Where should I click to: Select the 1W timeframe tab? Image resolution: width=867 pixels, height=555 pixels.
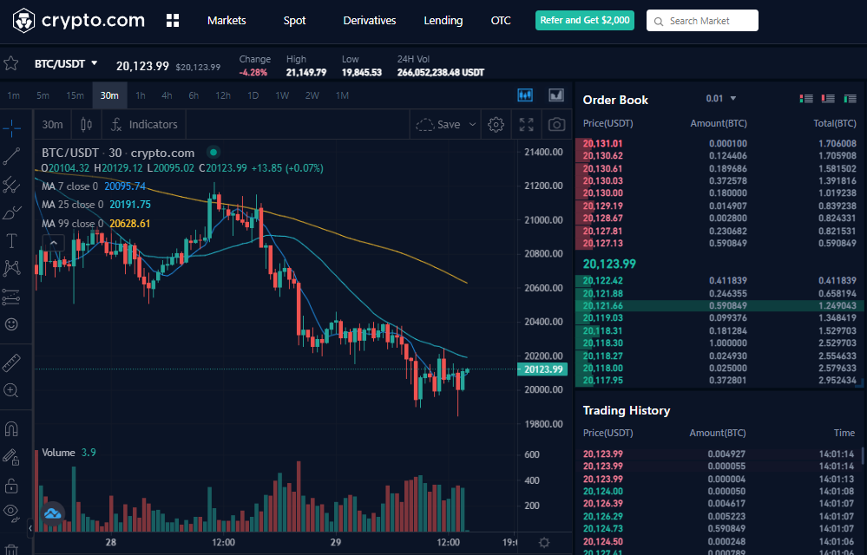click(x=283, y=95)
